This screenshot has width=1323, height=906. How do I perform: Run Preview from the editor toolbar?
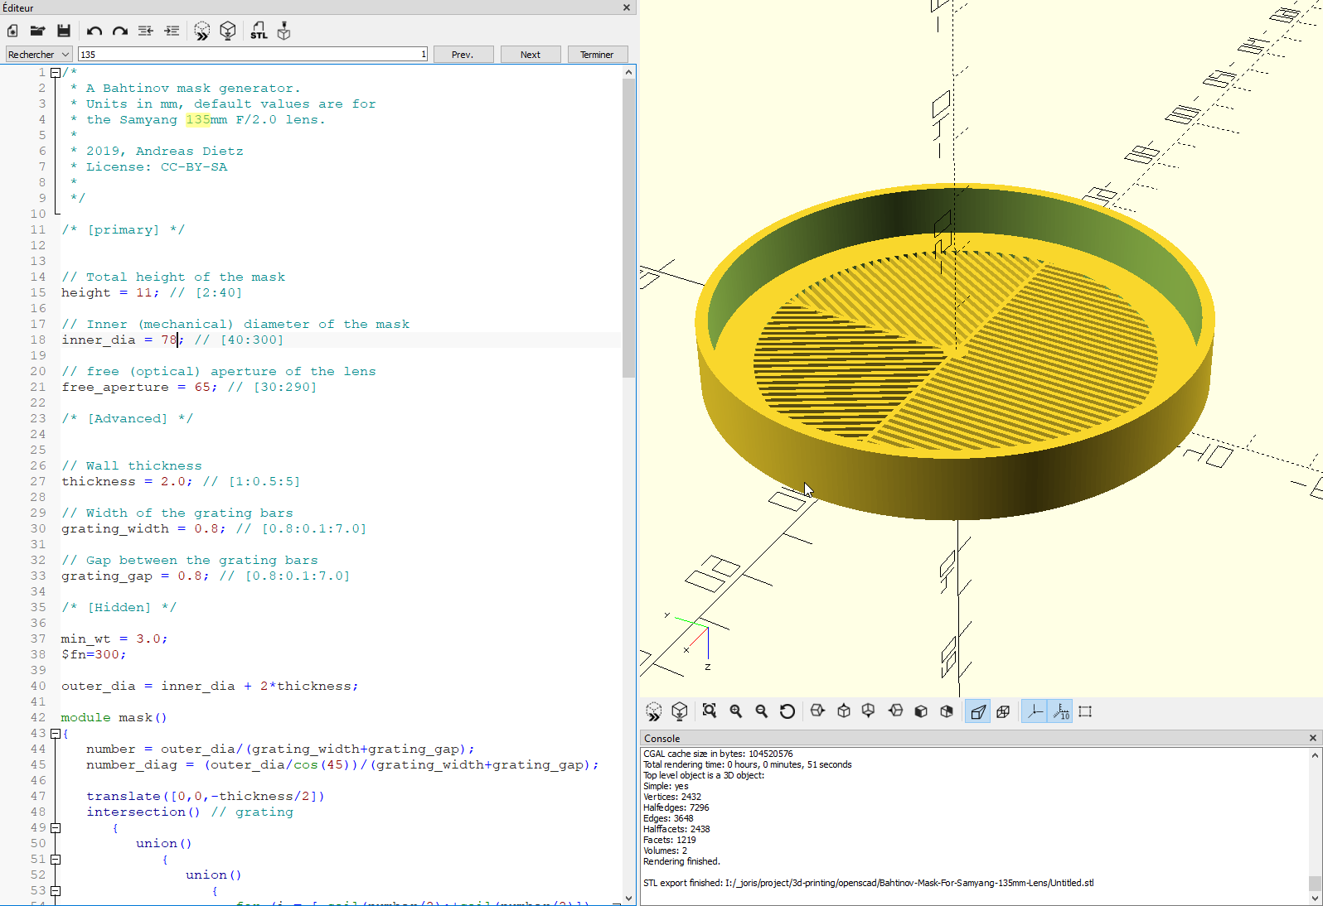pyautogui.click(x=202, y=31)
